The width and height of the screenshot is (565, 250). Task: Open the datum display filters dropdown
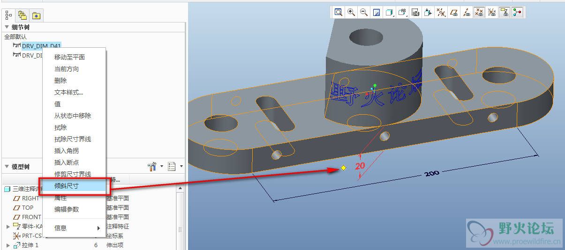[x=441, y=12]
